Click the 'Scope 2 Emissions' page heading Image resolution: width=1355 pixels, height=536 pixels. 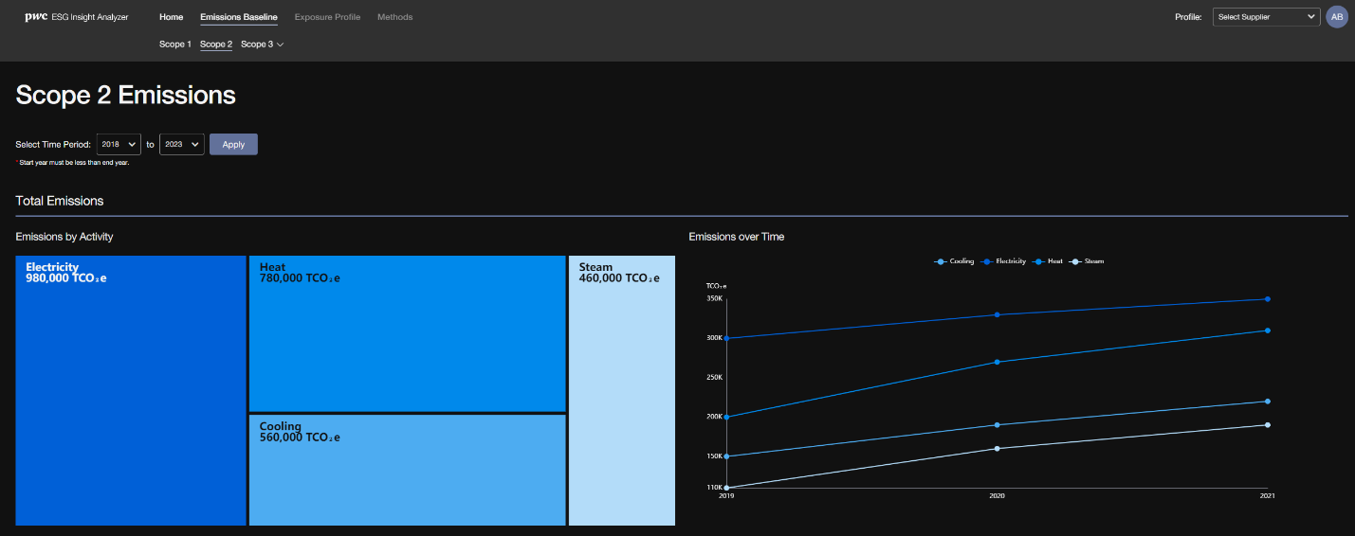[126, 95]
